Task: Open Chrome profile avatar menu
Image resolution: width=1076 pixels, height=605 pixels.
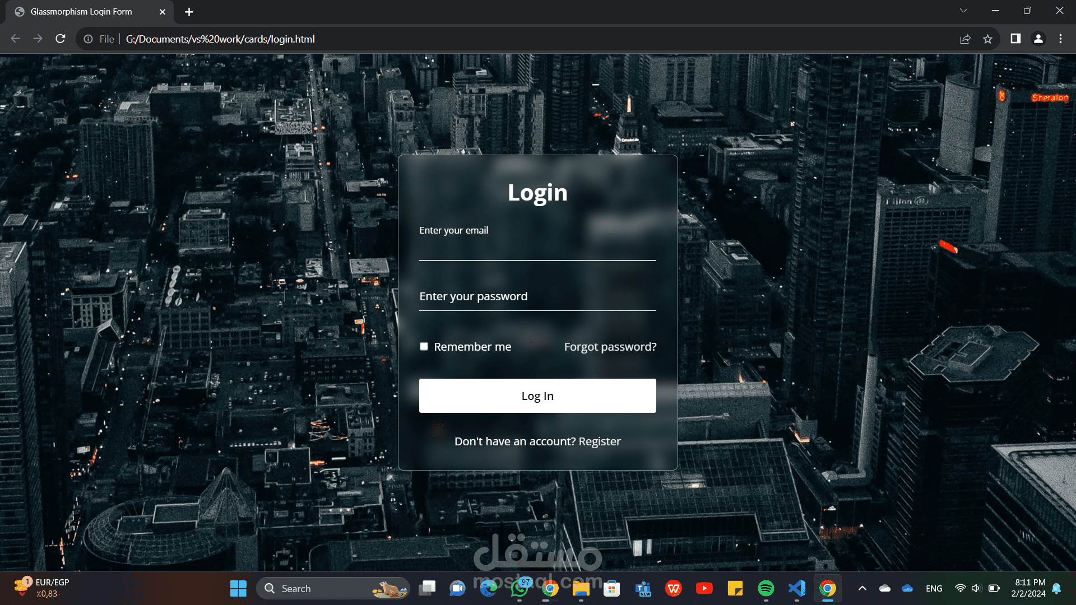Action: [1038, 39]
